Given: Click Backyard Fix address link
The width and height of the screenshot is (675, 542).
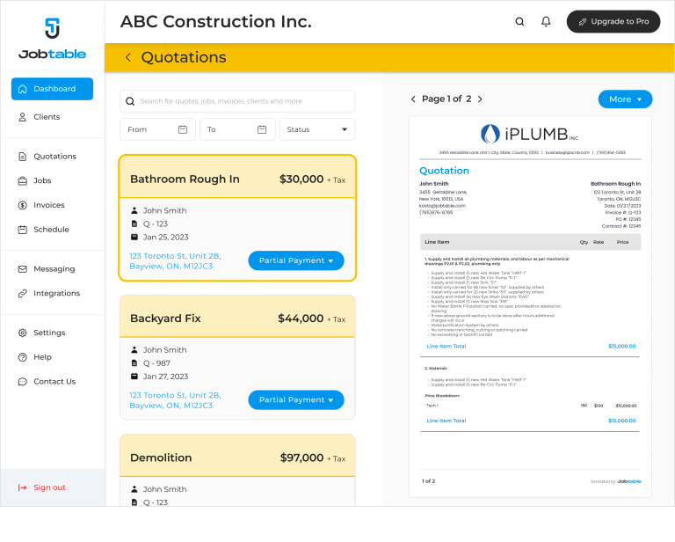Looking at the screenshot, I should [x=175, y=400].
